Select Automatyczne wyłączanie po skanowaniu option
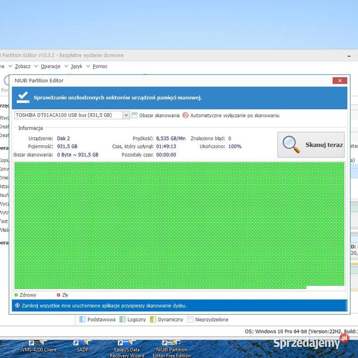Image resolution: width=358 pixels, height=358 pixels. pyautogui.click(x=234, y=115)
